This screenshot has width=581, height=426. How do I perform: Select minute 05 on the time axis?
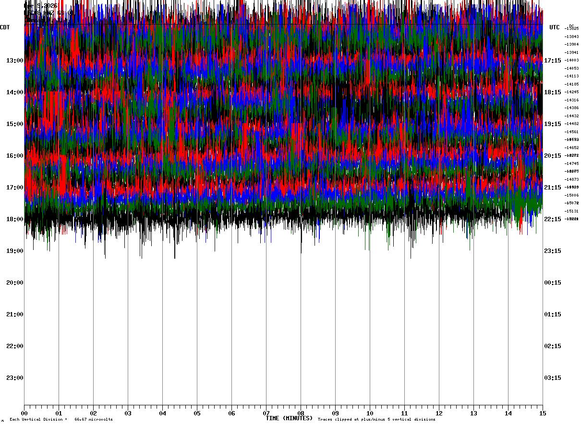coord(197,413)
